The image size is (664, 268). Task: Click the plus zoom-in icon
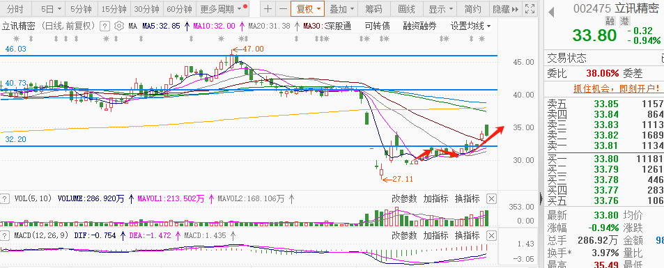tap(268, 9)
